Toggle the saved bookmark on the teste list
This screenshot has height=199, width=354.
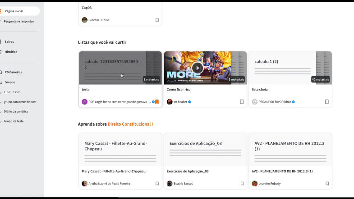tap(157, 102)
